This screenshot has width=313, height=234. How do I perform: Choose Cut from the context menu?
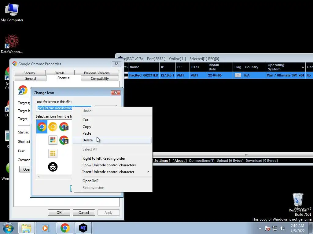(112, 120)
